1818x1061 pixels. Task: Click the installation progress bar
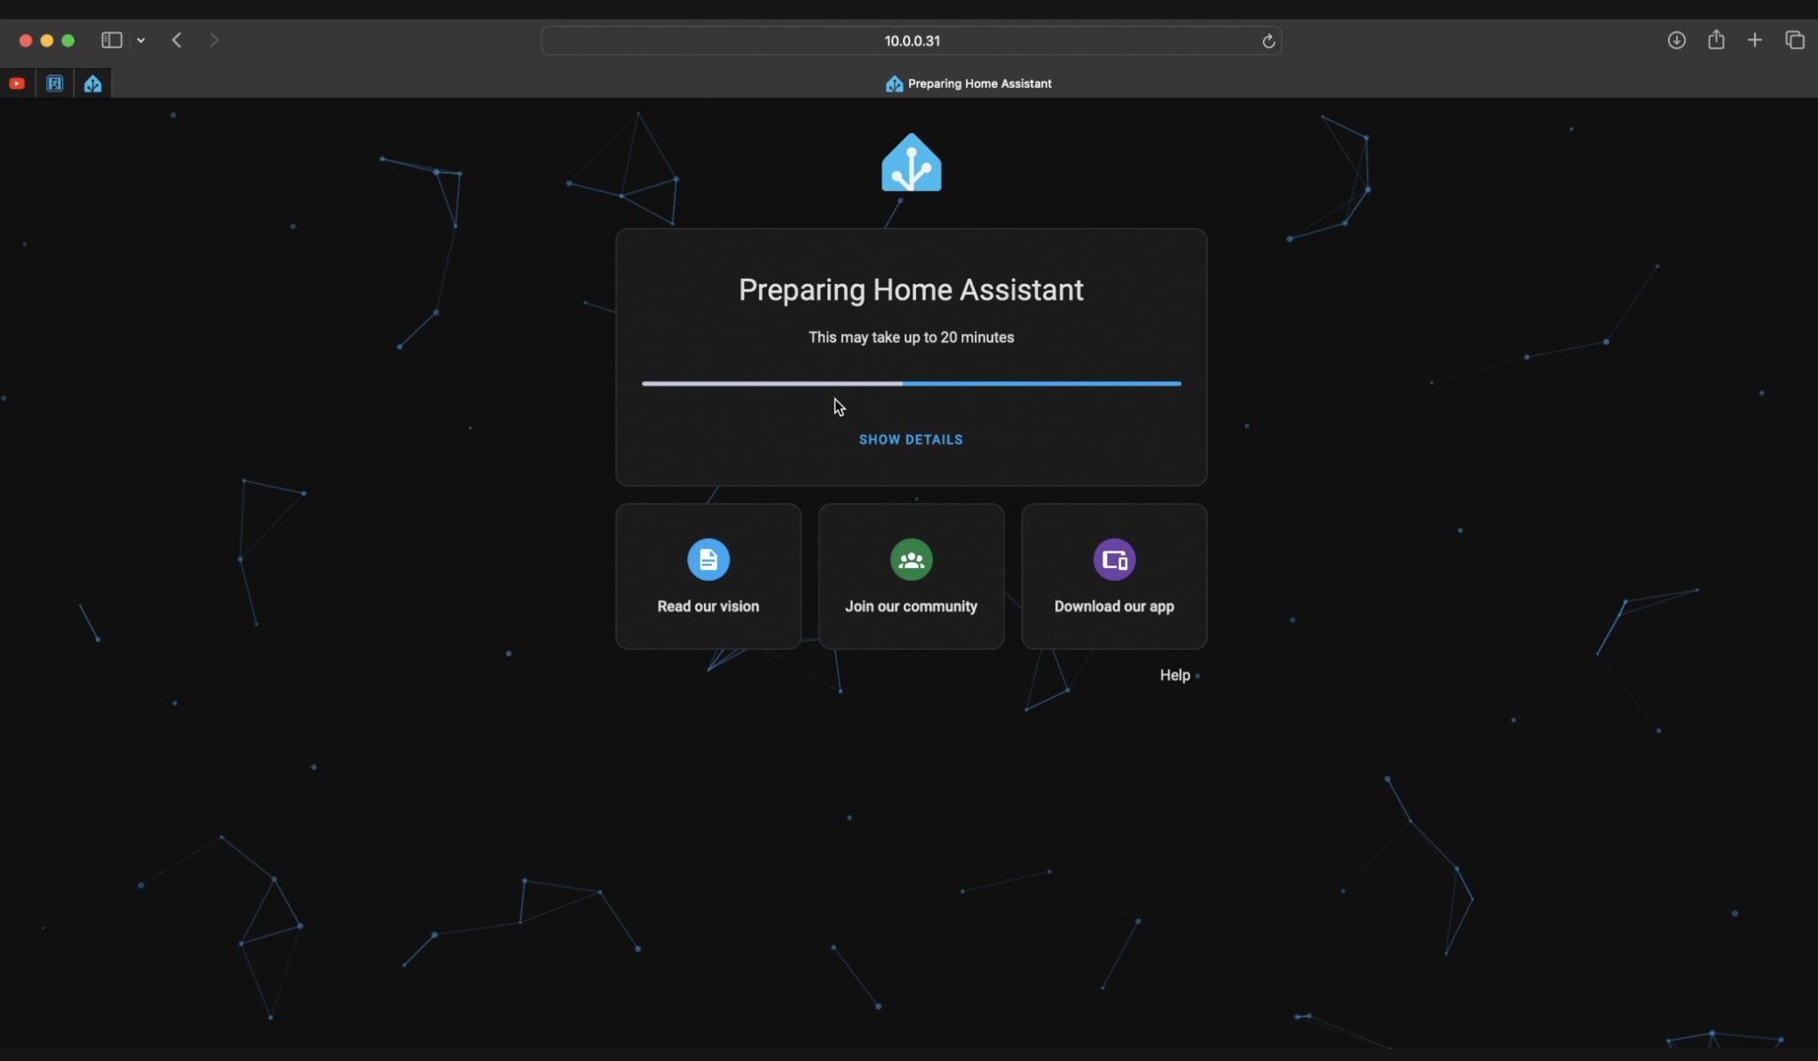[x=911, y=384]
